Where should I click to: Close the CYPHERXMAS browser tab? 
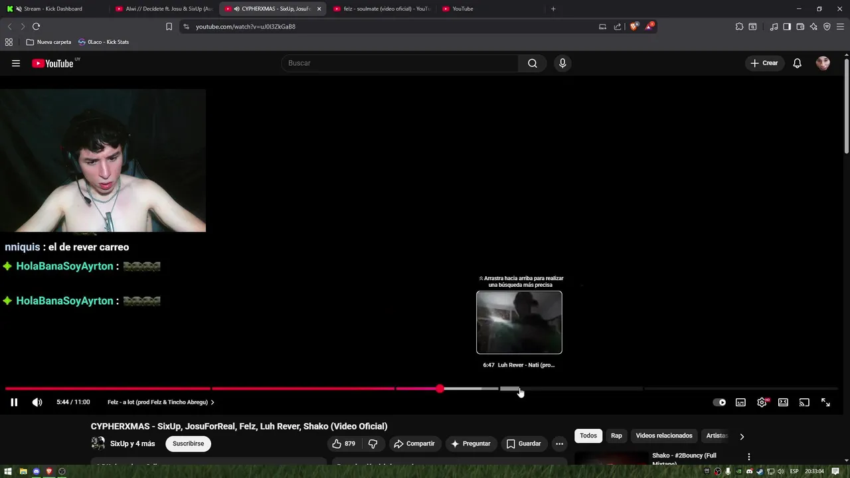(319, 9)
